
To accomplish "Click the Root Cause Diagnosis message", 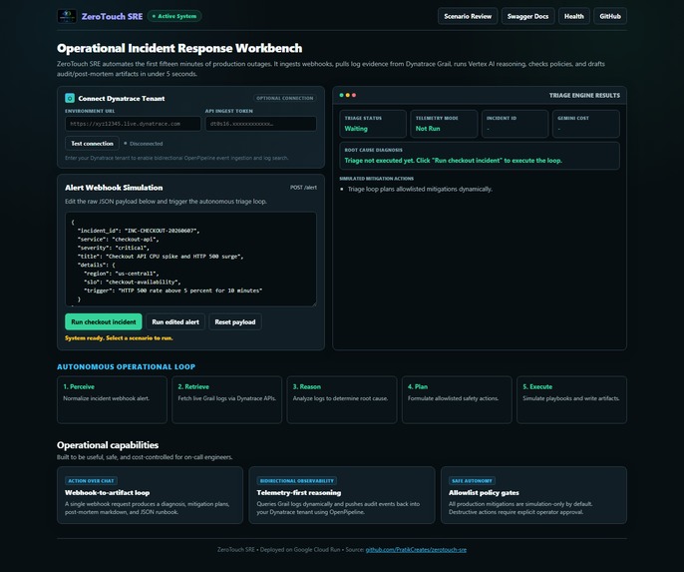I will click(x=454, y=161).
